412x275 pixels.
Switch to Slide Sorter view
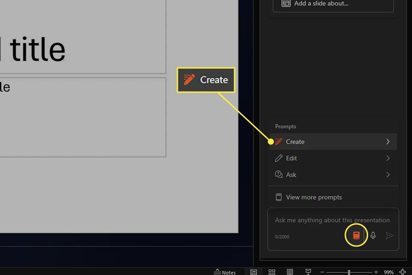tap(272, 272)
